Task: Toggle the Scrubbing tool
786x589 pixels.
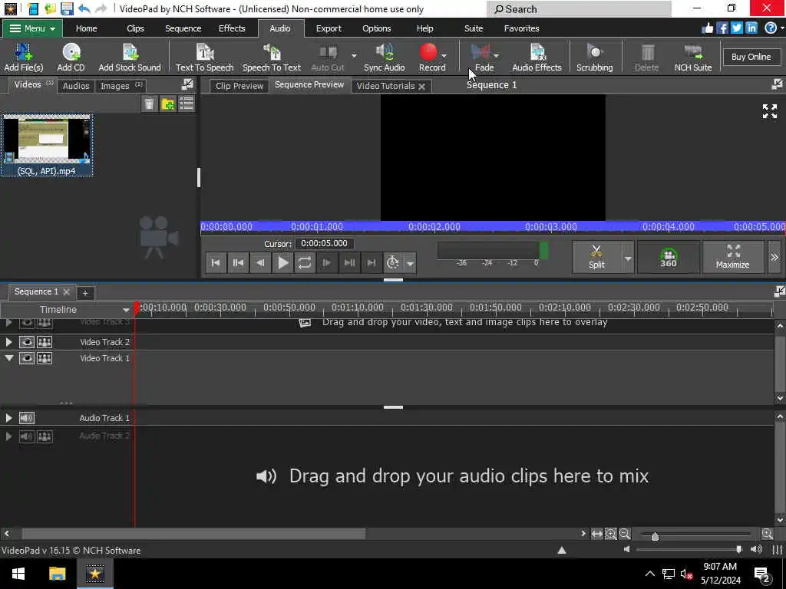Action: click(x=595, y=57)
